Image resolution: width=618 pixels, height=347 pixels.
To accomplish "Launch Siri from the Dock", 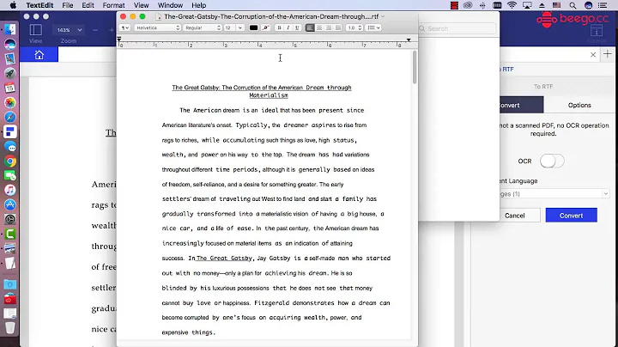I will point(10,44).
